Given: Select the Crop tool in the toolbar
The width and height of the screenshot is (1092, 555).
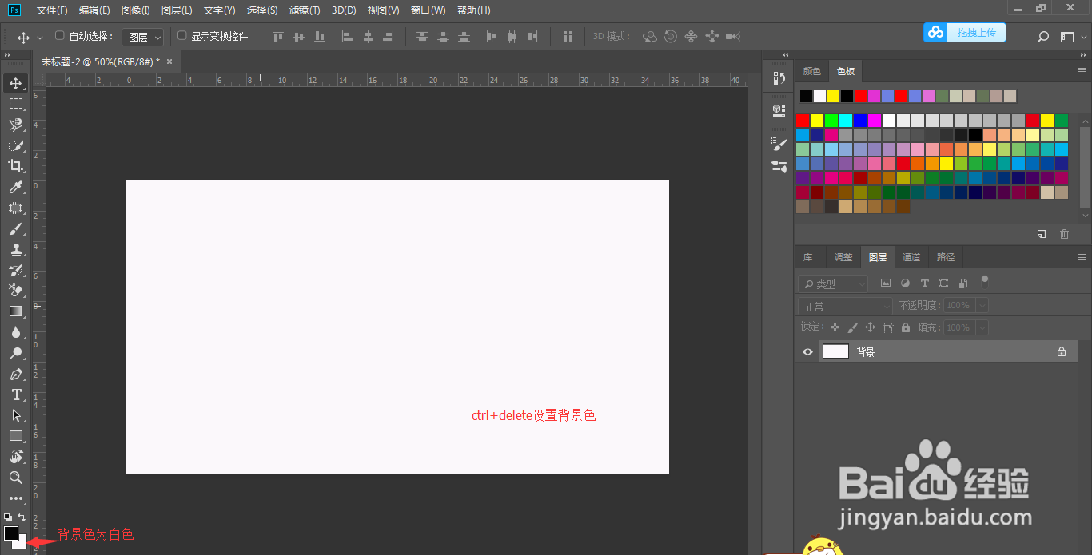Looking at the screenshot, I should [x=16, y=166].
